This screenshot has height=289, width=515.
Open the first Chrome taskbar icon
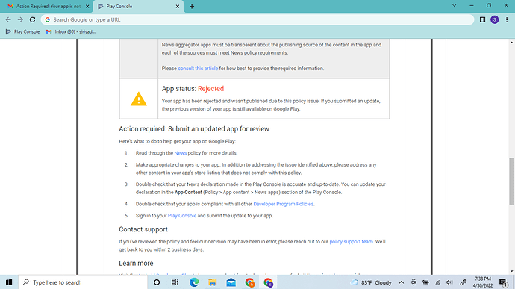250,282
